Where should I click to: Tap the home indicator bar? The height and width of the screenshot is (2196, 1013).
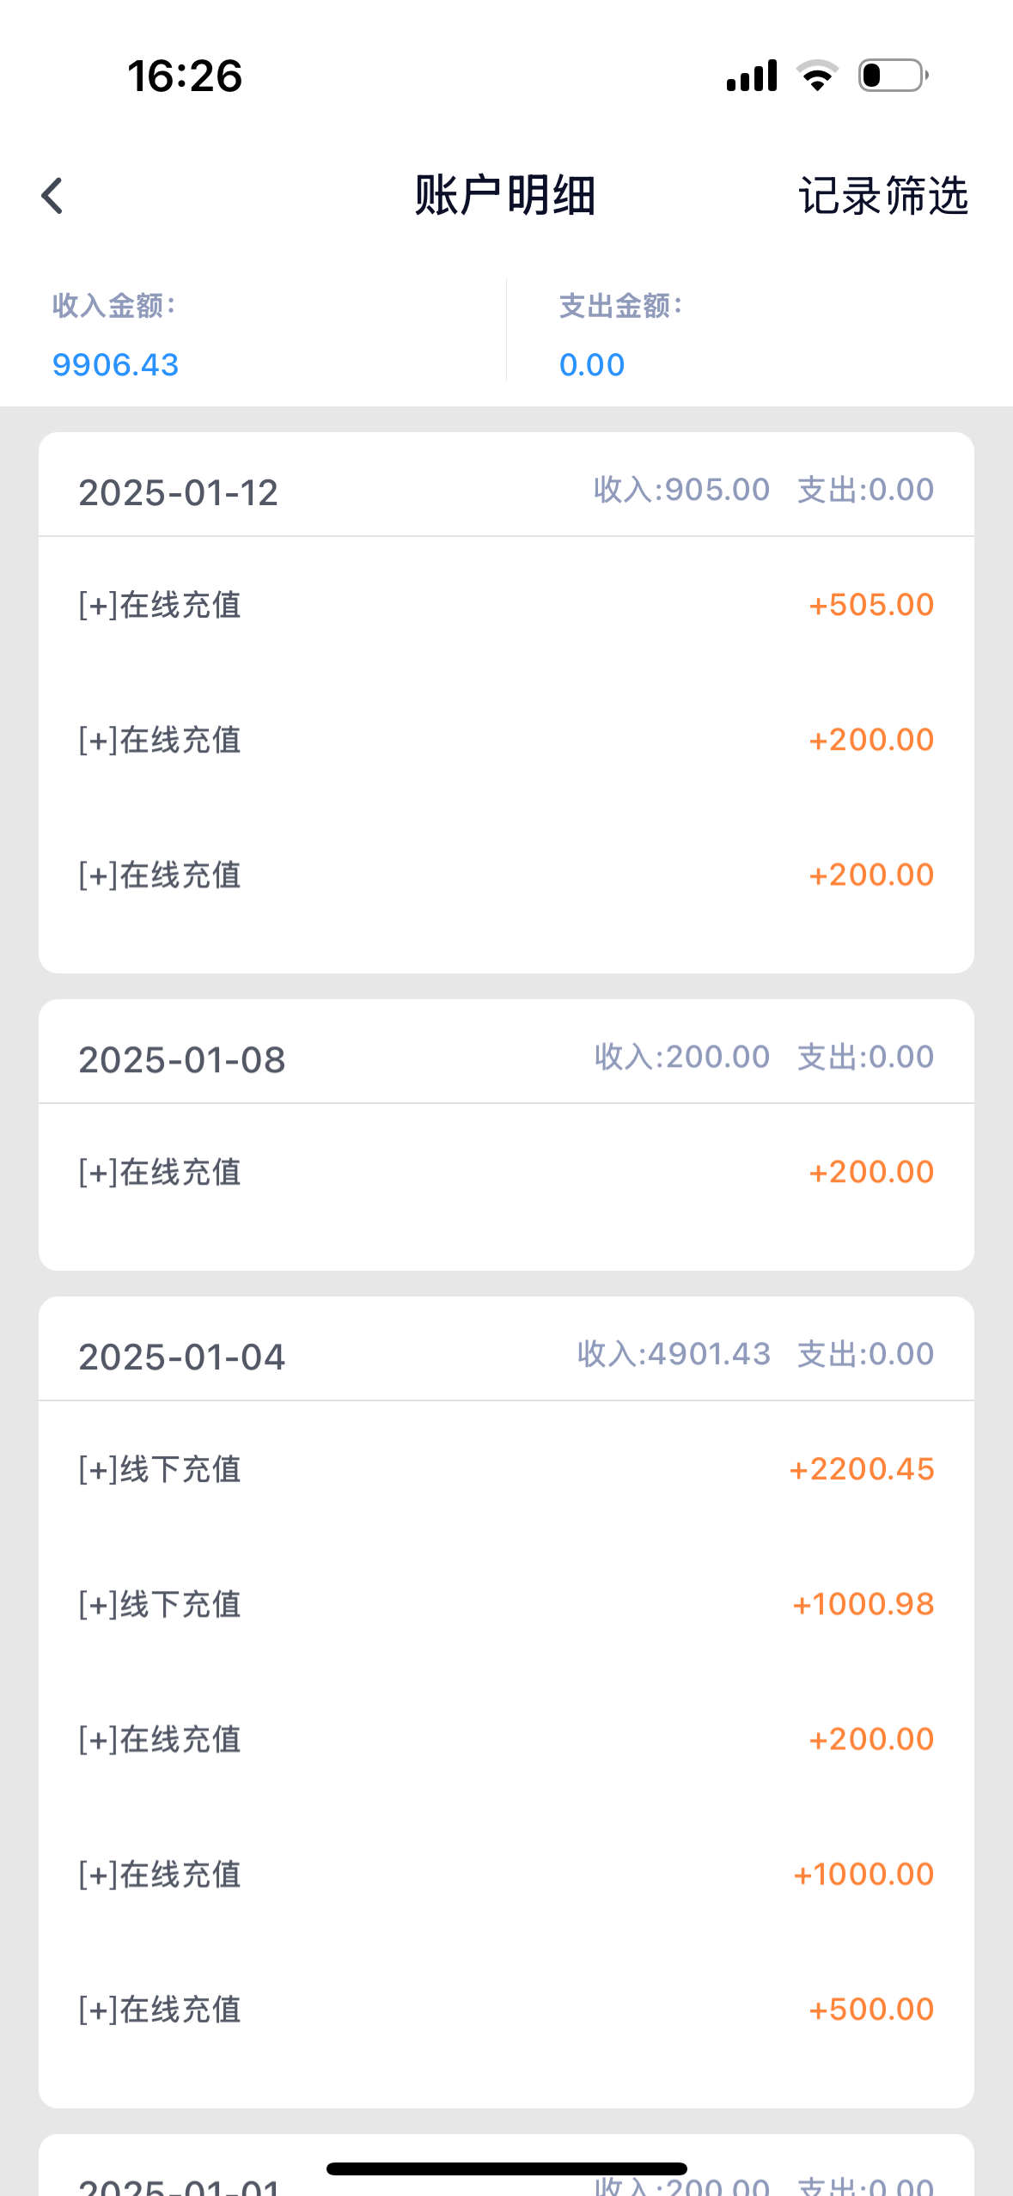click(x=506, y=2169)
